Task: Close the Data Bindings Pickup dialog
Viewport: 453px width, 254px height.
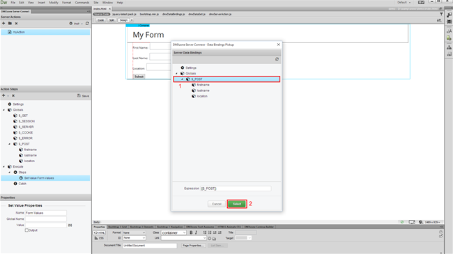Action: [x=278, y=45]
